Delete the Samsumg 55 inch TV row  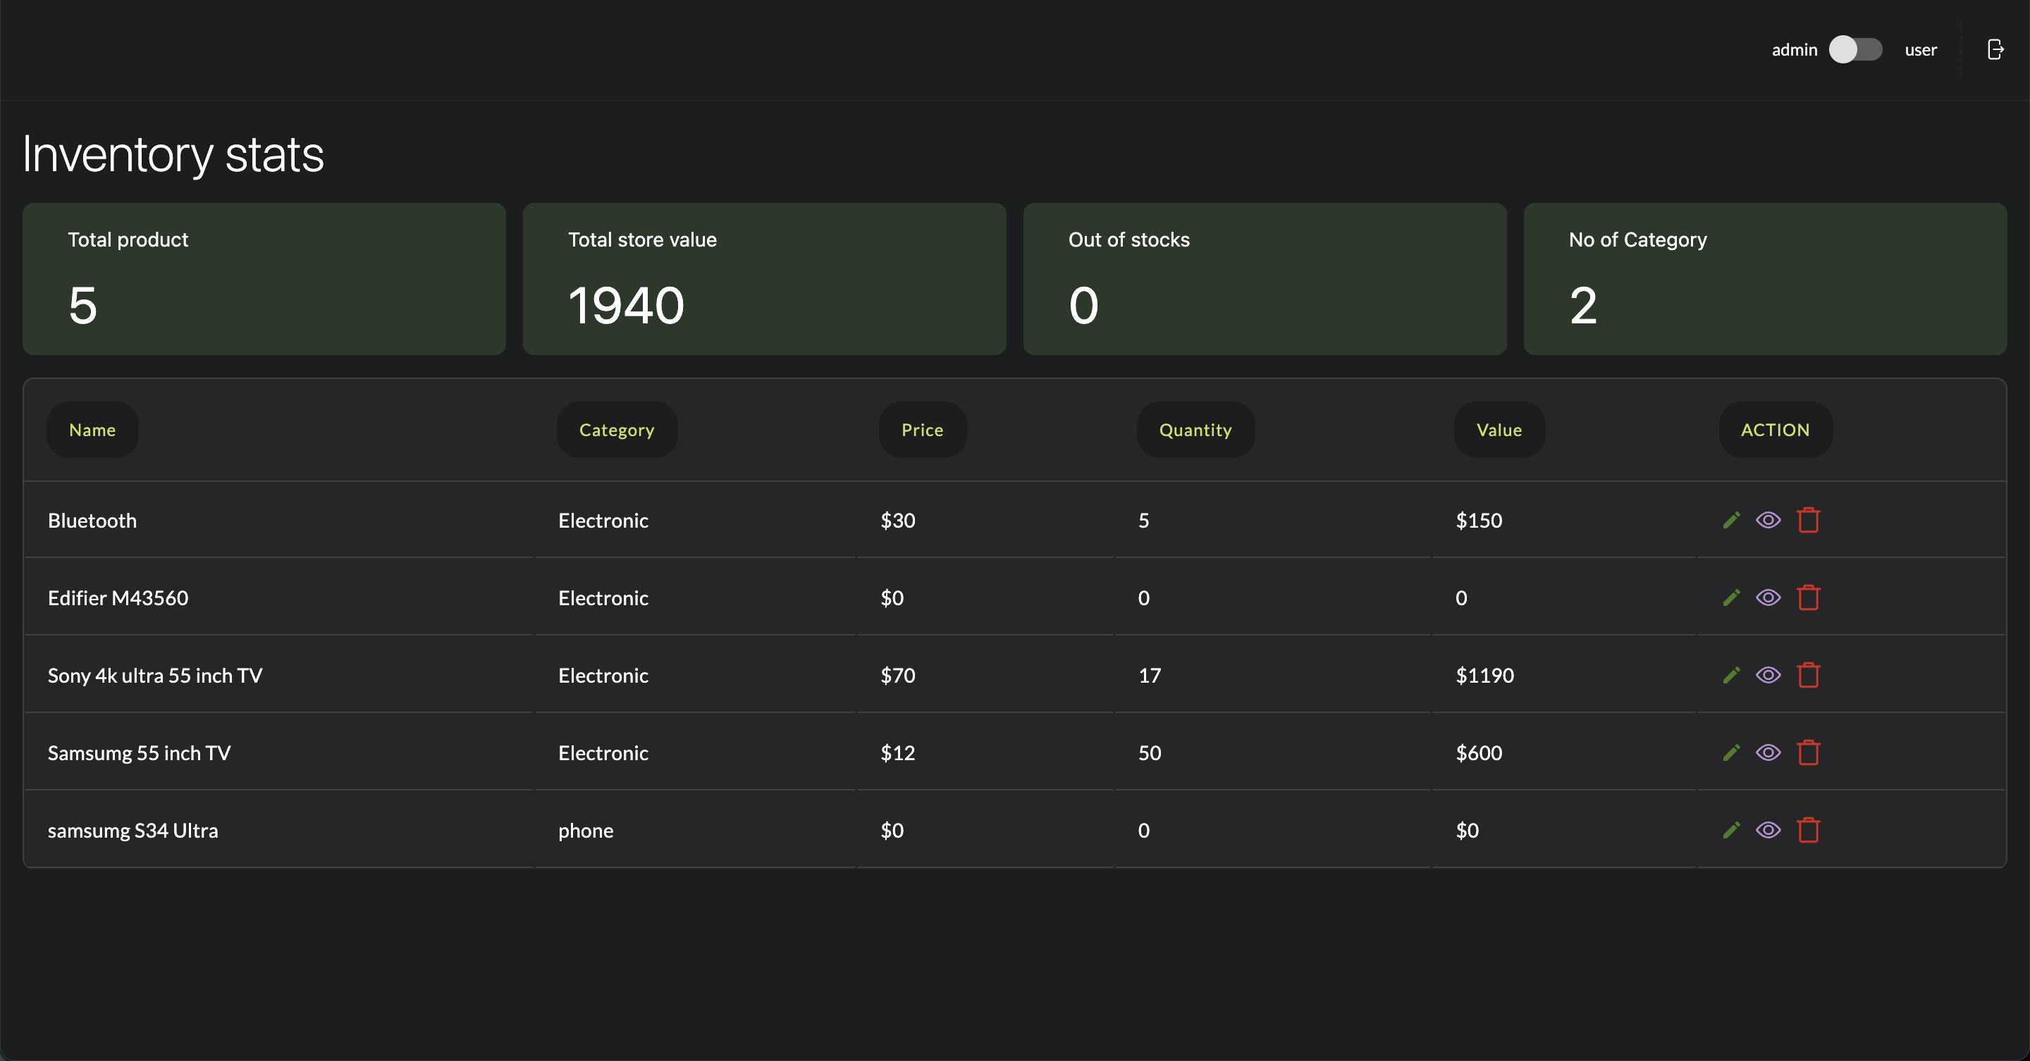(1808, 752)
